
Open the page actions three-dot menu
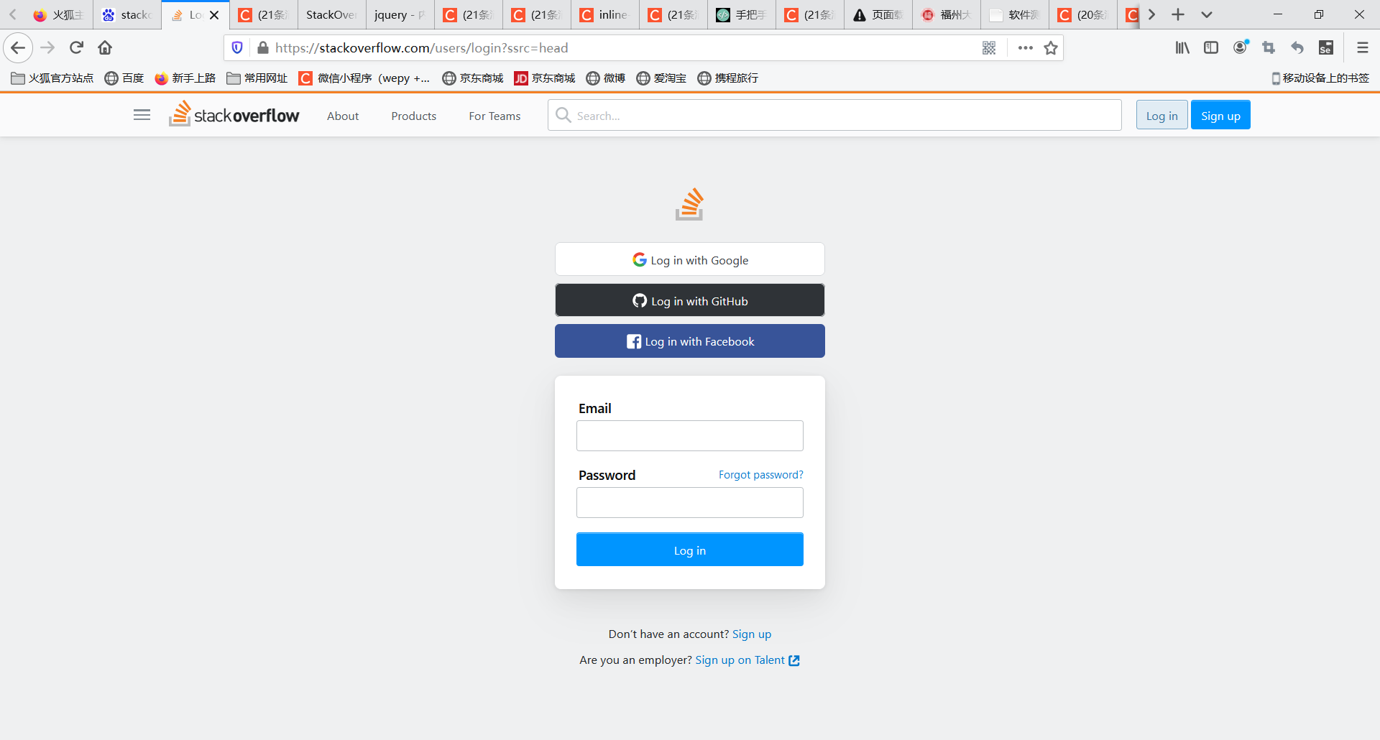point(1026,48)
